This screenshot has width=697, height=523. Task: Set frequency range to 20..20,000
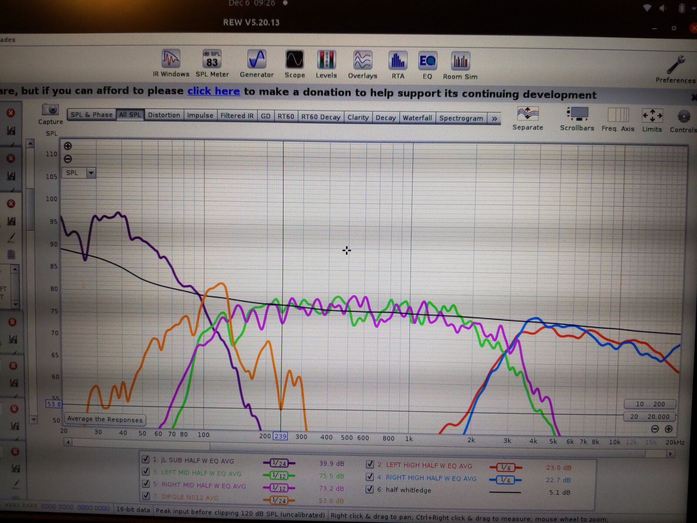(x=649, y=417)
